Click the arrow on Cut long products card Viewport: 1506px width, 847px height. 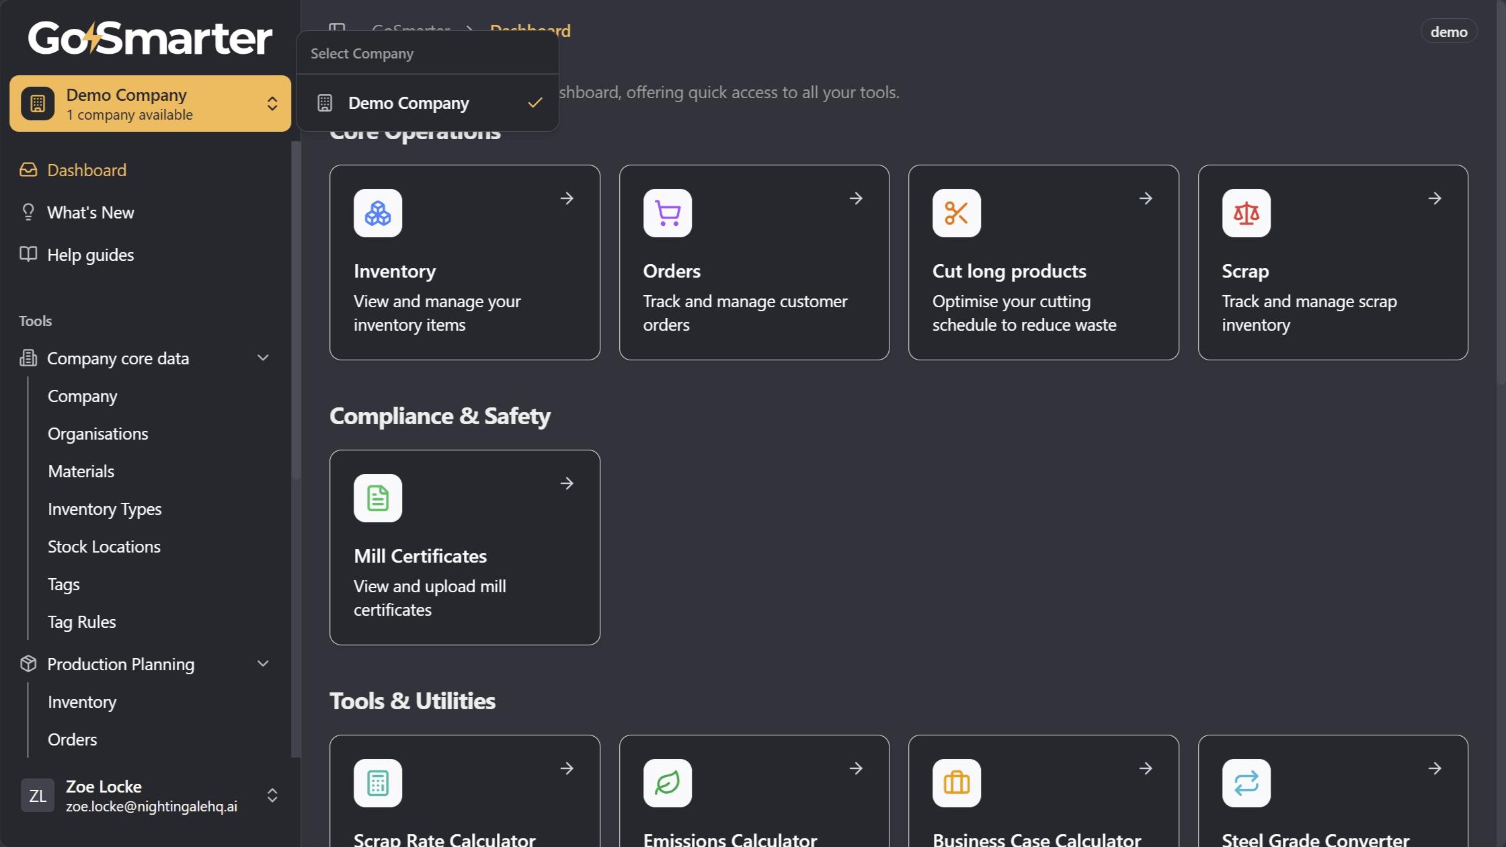(1146, 198)
